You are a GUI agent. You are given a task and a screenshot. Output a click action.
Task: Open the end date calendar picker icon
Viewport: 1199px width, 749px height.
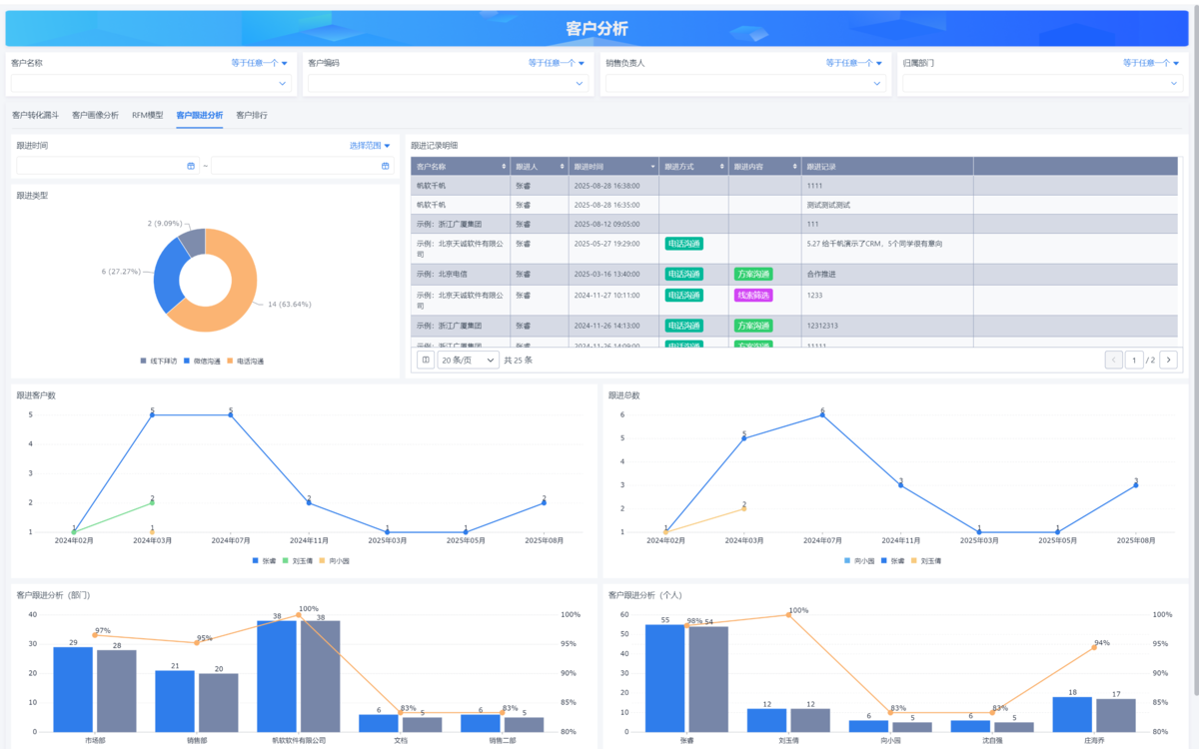(386, 166)
